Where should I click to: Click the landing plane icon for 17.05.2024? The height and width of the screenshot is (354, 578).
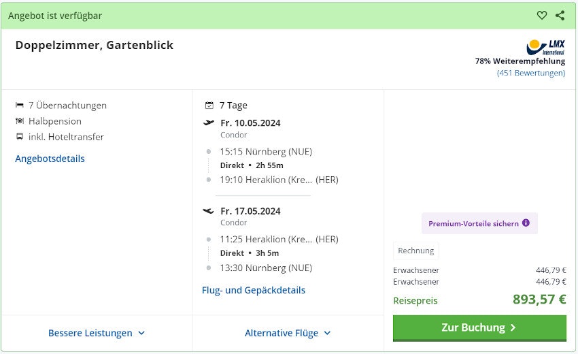click(x=209, y=211)
